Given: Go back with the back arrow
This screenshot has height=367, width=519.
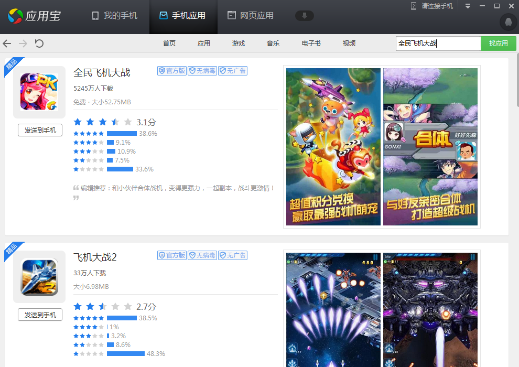Looking at the screenshot, I should pos(7,44).
